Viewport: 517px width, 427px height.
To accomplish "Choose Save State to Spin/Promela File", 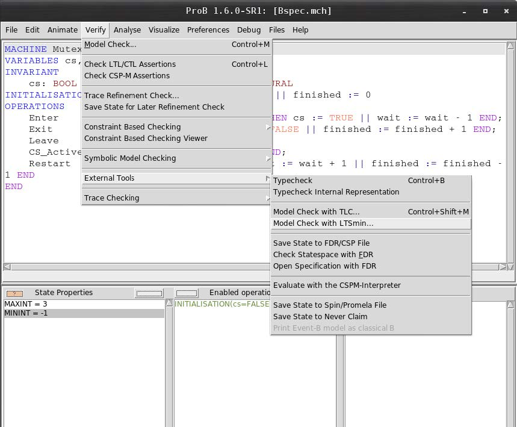I will click(329, 305).
